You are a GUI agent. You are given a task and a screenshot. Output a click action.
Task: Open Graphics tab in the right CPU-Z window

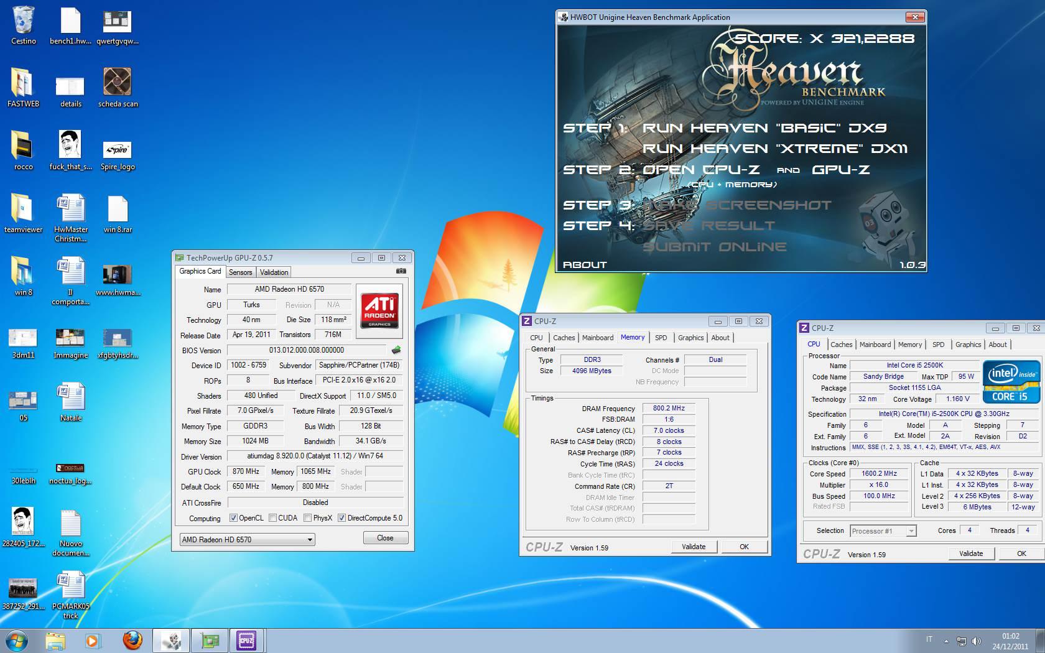968,345
